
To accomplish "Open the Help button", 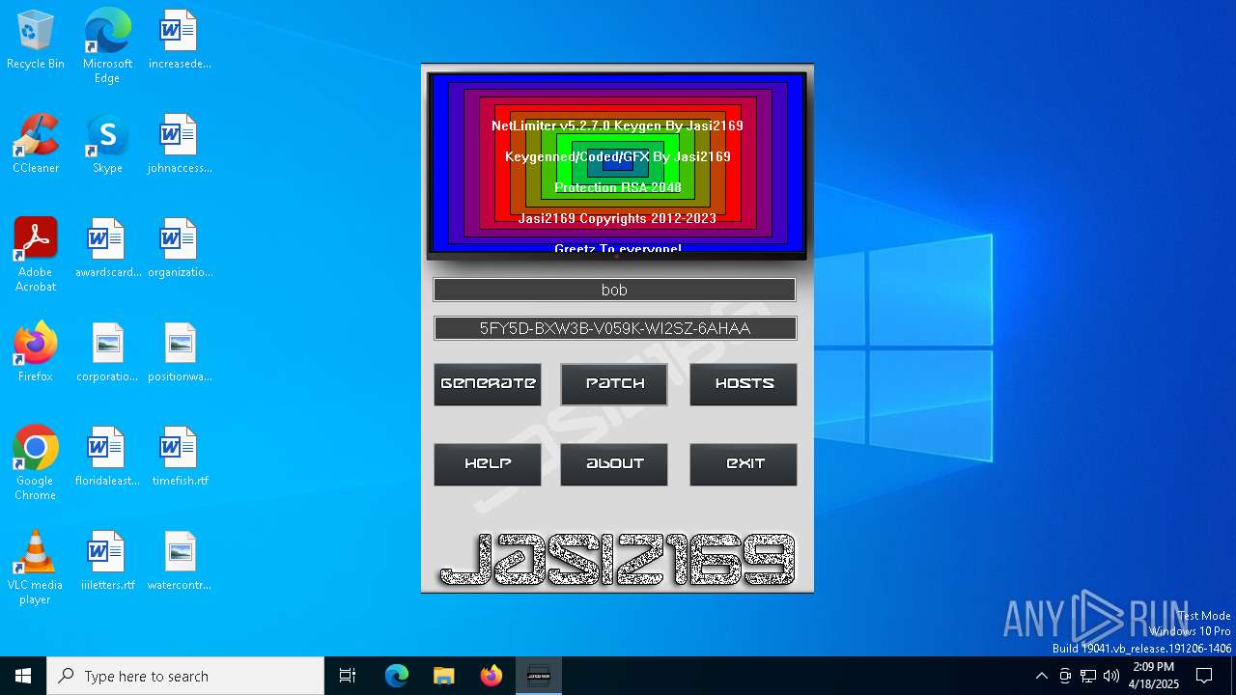I will pos(488,464).
